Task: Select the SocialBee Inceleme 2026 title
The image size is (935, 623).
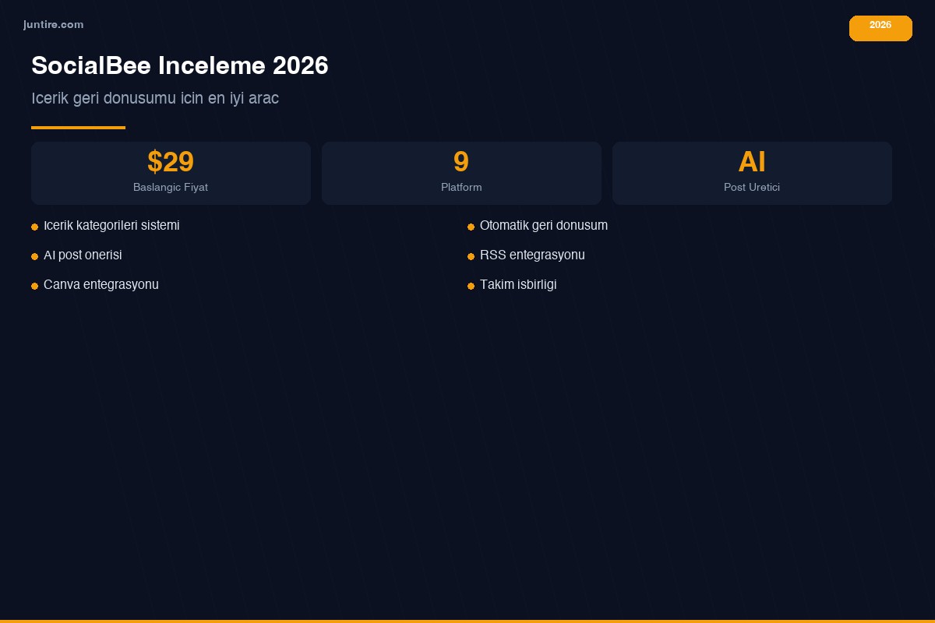Action: (180, 65)
